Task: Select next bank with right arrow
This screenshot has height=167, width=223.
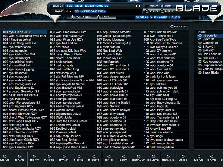Action: [70, 11]
